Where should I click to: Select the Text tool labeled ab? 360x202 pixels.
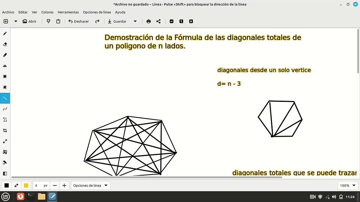[5, 66]
